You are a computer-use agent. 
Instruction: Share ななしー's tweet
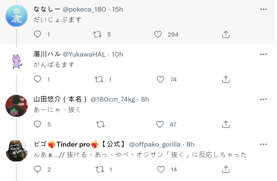(x=225, y=34)
